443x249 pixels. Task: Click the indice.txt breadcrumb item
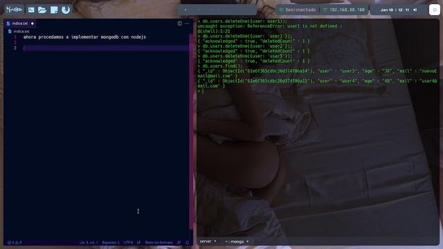point(19,31)
